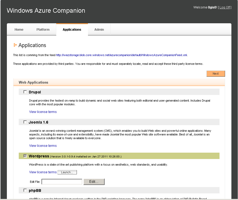This screenshot has width=238, height=200.
Task: Select the Applications tab
Action: (x=72, y=29)
